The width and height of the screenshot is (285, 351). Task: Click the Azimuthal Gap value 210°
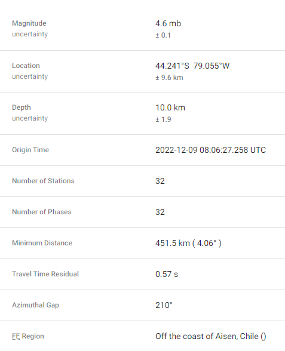pyautogui.click(x=164, y=305)
